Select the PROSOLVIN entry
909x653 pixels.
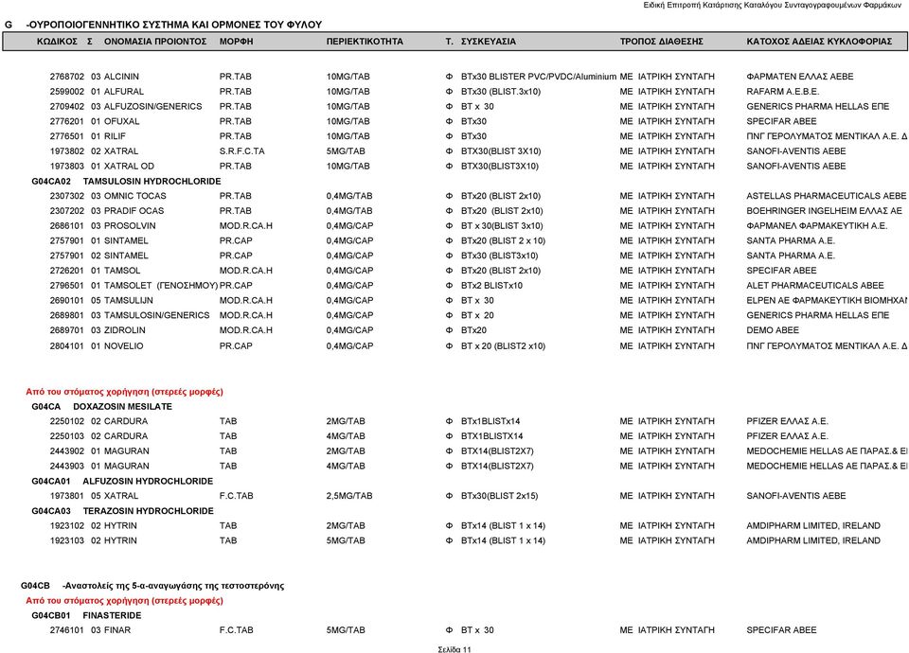tap(130, 226)
